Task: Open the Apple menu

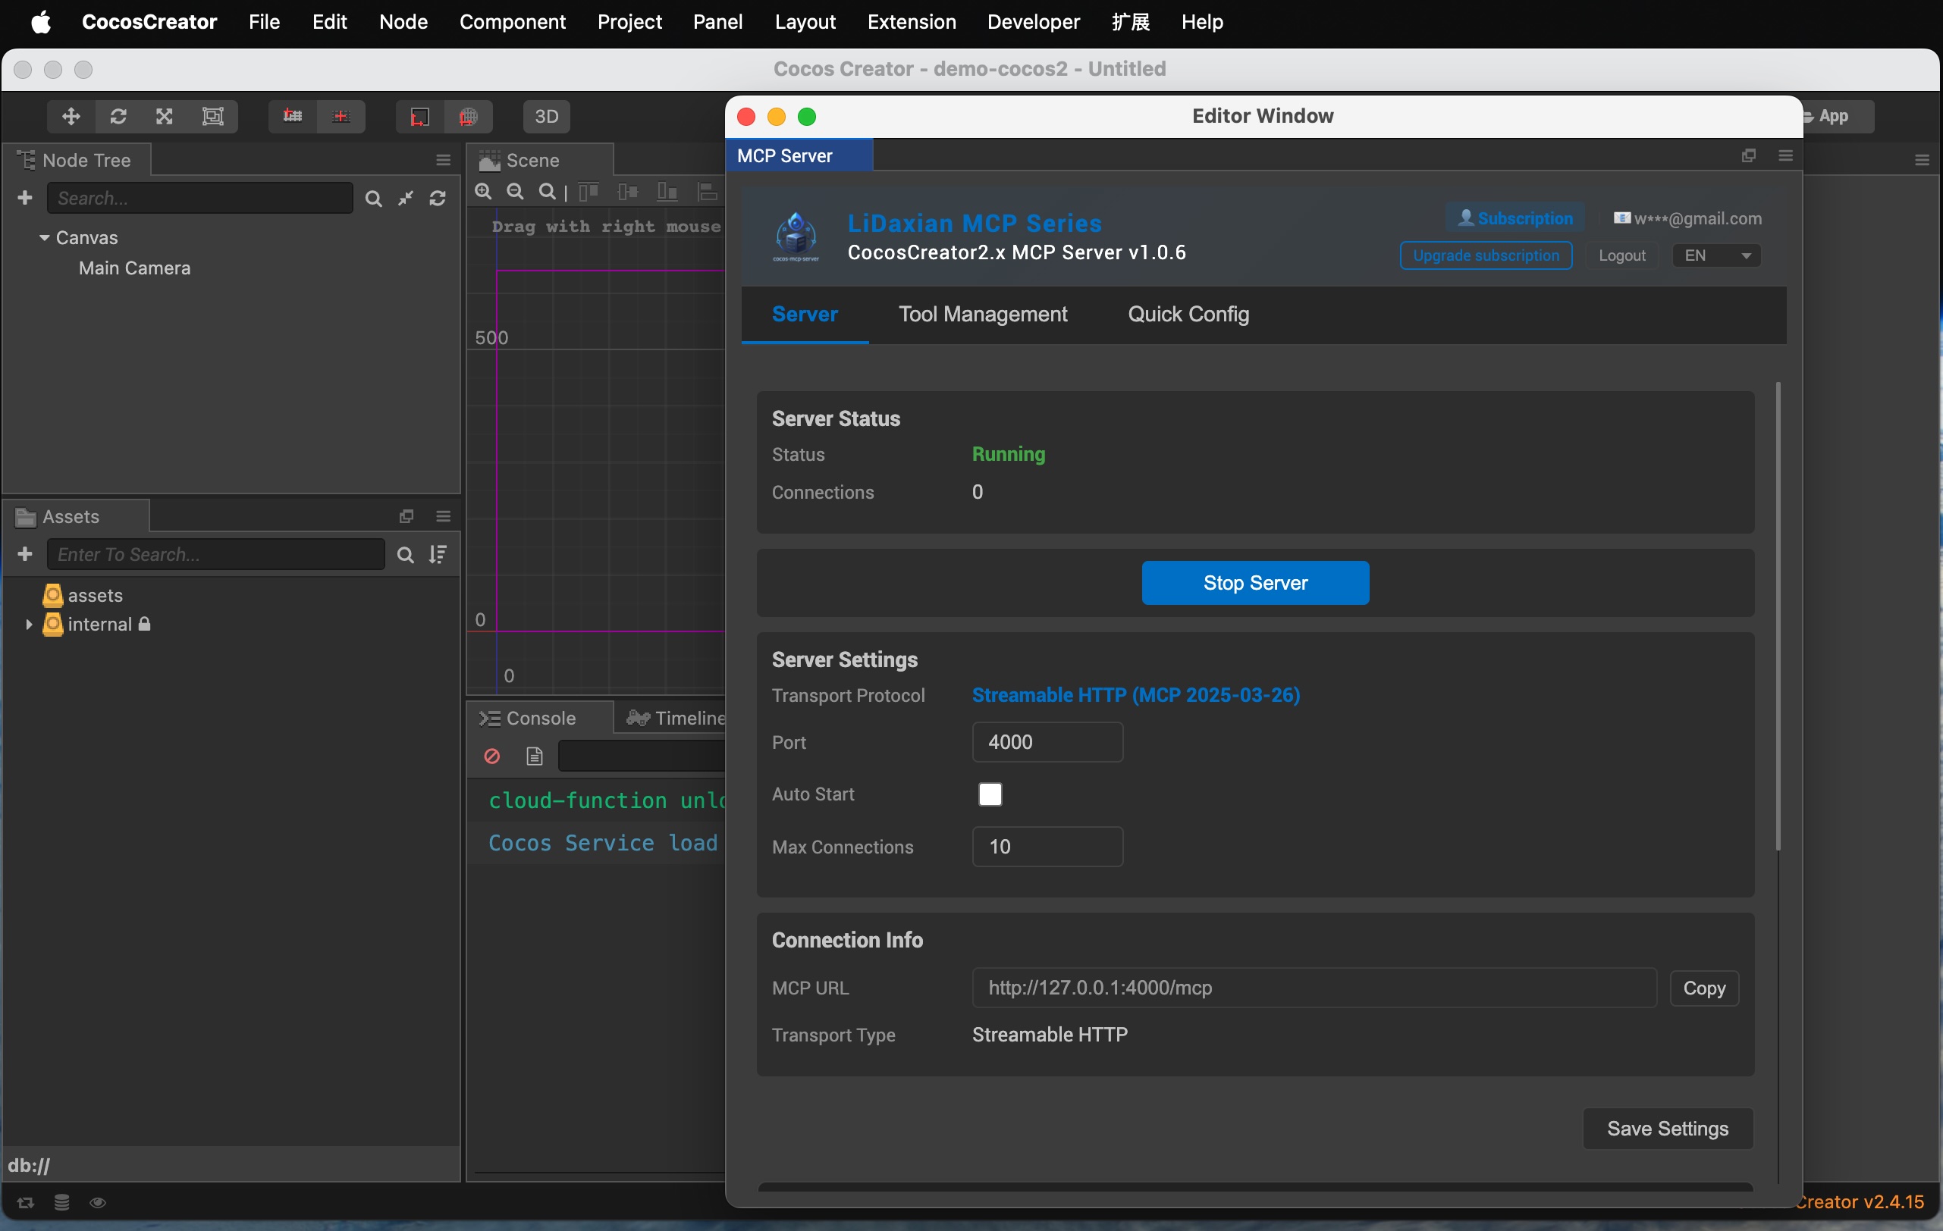Action: (41, 22)
